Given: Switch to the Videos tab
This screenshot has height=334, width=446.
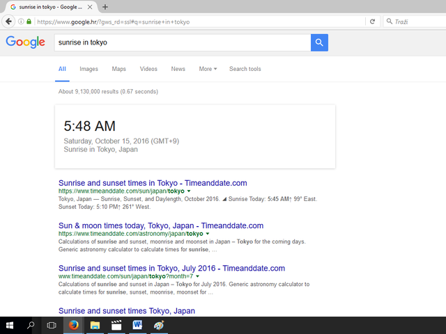Looking at the screenshot, I should tap(148, 69).
